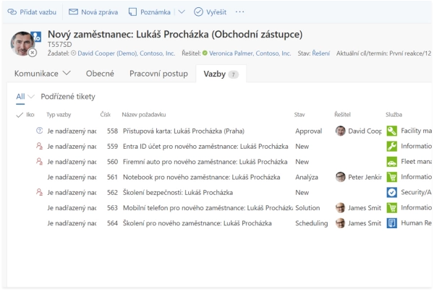
Task: Open David Cooper (Demo) requester link
Action: click(126, 53)
